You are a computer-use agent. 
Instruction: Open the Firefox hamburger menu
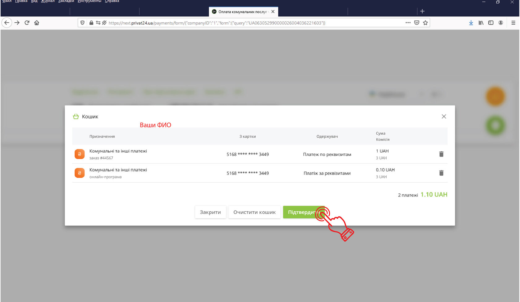[x=513, y=23]
